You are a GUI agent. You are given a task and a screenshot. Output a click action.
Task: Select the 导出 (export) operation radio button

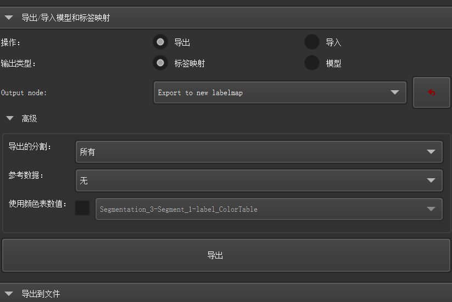click(x=160, y=42)
